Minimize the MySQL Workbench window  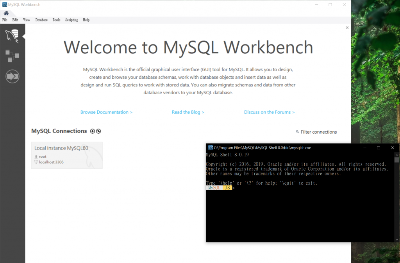(x=316, y=5)
